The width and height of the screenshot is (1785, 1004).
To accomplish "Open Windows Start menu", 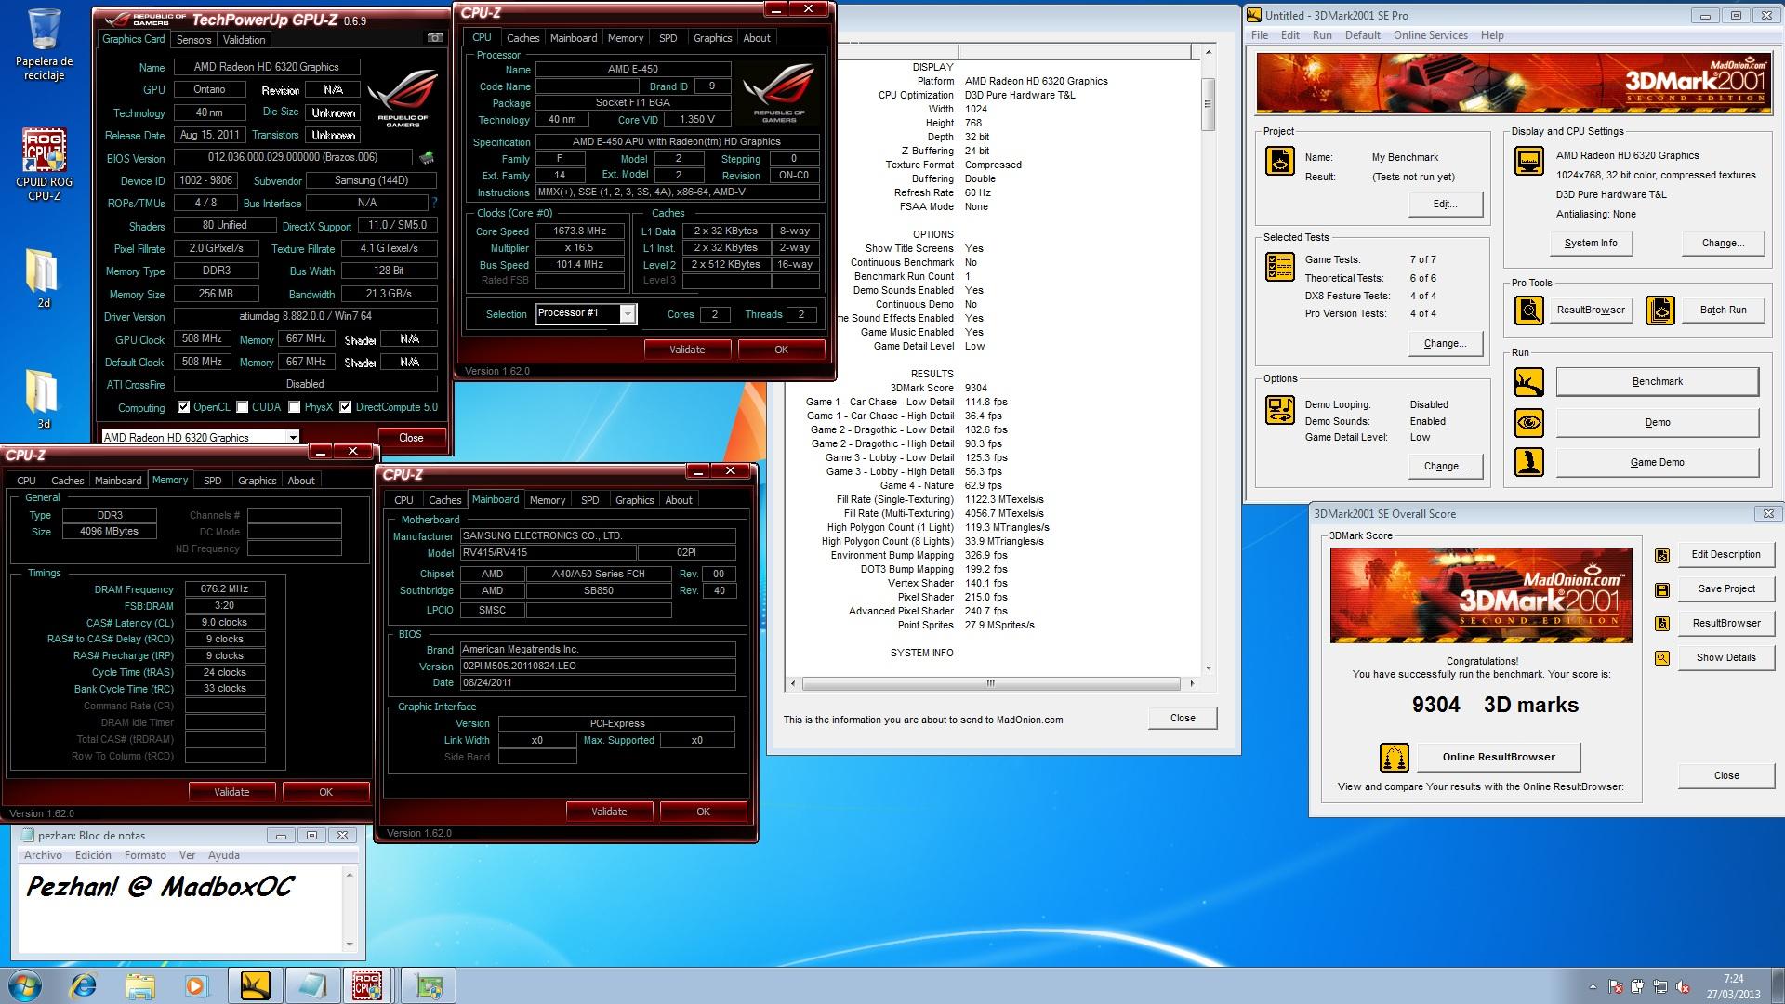I will pos(24,984).
